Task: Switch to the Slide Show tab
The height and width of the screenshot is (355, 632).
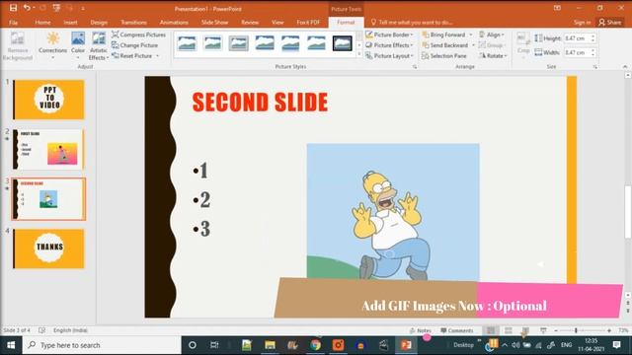Action: pyautogui.click(x=215, y=22)
